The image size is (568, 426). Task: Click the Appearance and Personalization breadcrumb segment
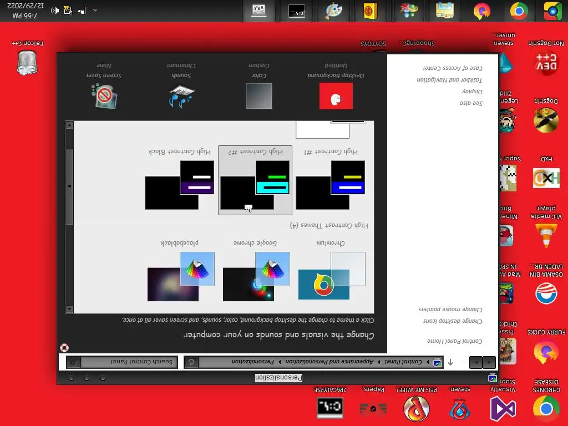coord(329,362)
